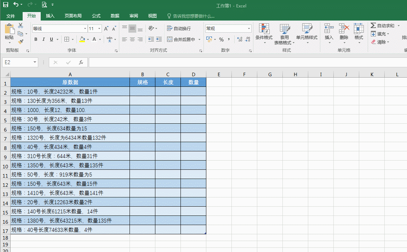
Task: Expand the Name Box dropdown arrow
Action: coord(35,62)
